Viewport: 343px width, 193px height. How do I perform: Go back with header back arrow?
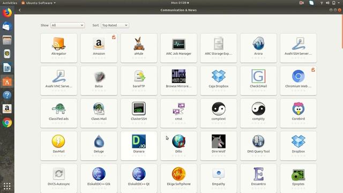tap(20, 10)
